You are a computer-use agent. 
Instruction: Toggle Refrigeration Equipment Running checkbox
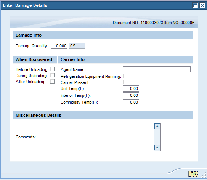coord(125,76)
